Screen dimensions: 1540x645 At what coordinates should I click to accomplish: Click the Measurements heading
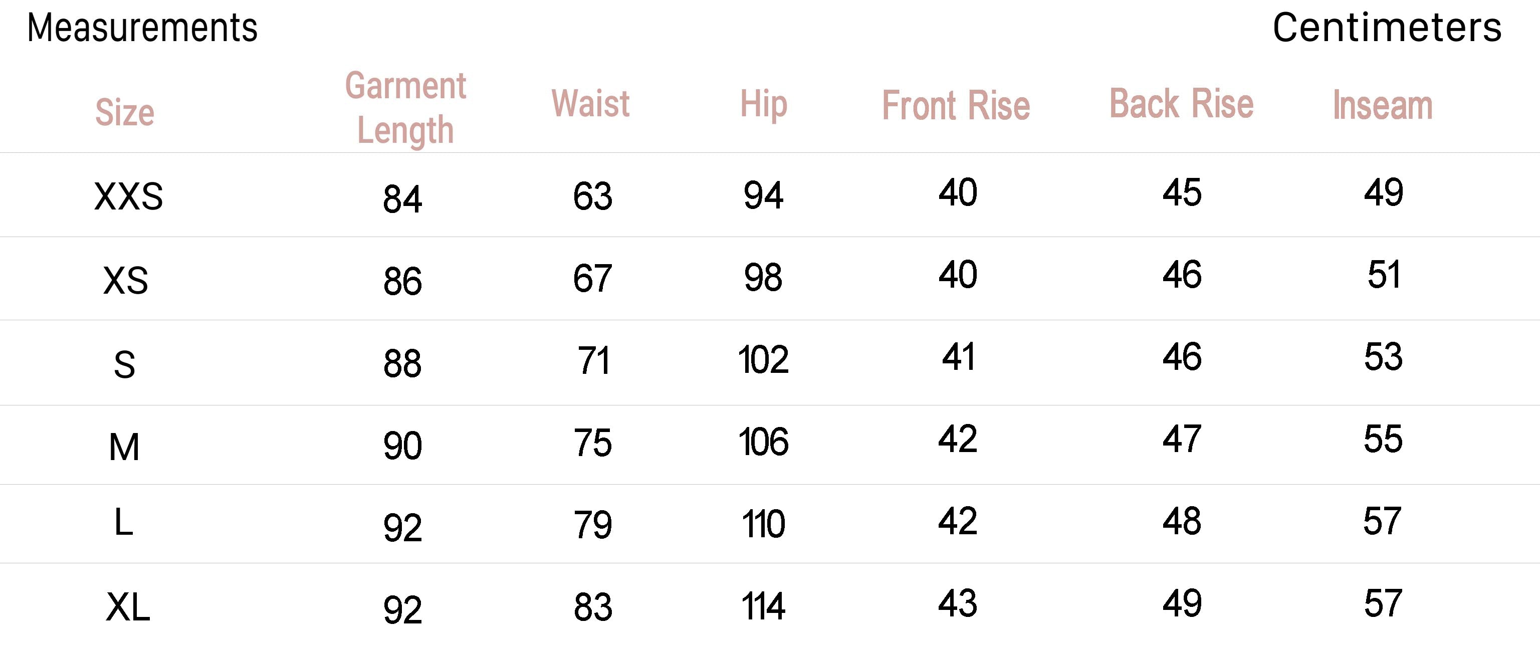pos(142,28)
